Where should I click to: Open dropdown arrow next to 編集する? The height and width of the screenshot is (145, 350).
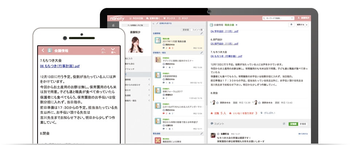[307, 25]
